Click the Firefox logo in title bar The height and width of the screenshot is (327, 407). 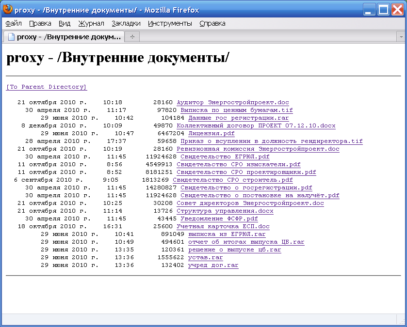coord(8,9)
